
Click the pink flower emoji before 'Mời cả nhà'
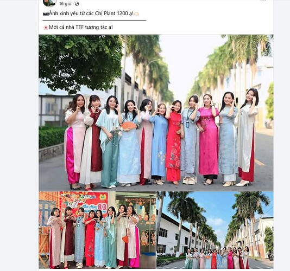coord(46,28)
